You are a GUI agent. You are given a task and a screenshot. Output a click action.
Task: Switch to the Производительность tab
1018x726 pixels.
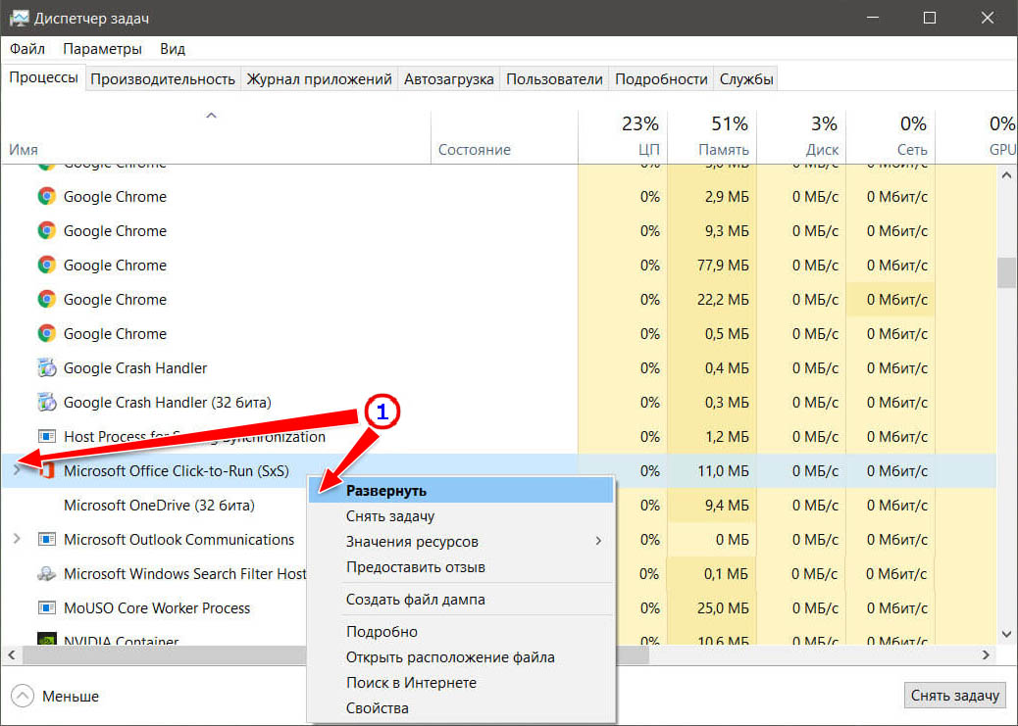tap(162, 79)
